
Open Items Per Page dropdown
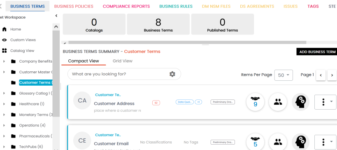click(x=284, y=75)
